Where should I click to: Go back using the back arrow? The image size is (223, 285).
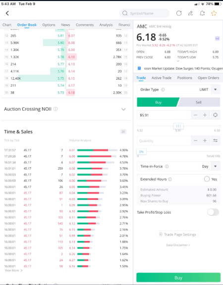click(7, 13)
